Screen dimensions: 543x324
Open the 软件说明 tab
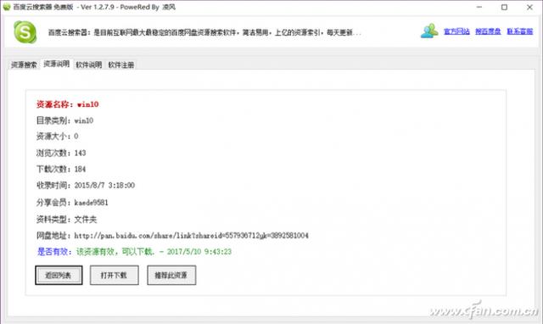88,64
